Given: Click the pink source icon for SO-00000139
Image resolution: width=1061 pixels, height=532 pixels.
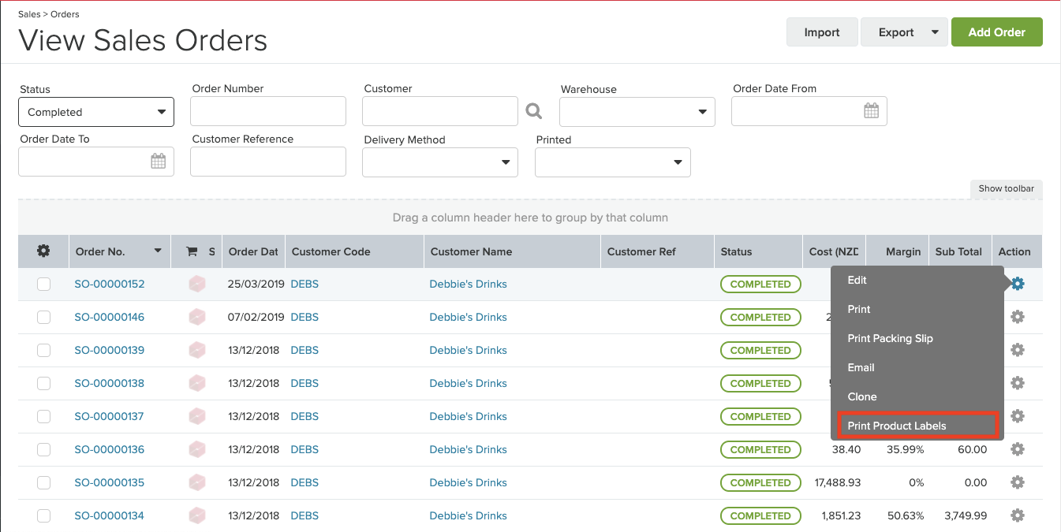Looking at the screenshot, I should pos(197,350).
